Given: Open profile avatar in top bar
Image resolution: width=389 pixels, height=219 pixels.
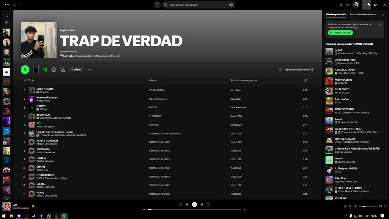Looking at the screenshot, I should click(x=356, y=5).
